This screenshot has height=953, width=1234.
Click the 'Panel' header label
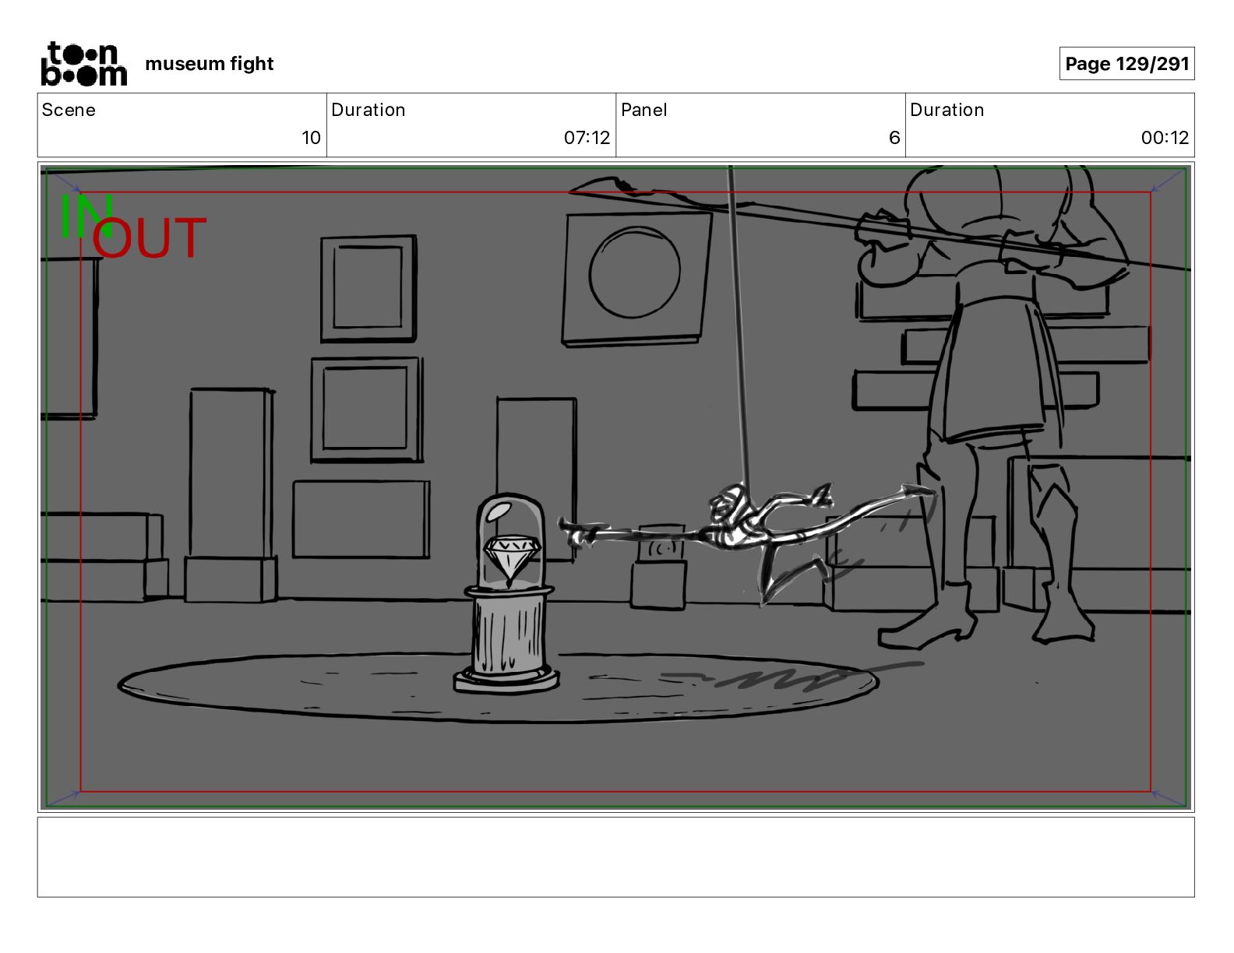(x=643, y=110)
